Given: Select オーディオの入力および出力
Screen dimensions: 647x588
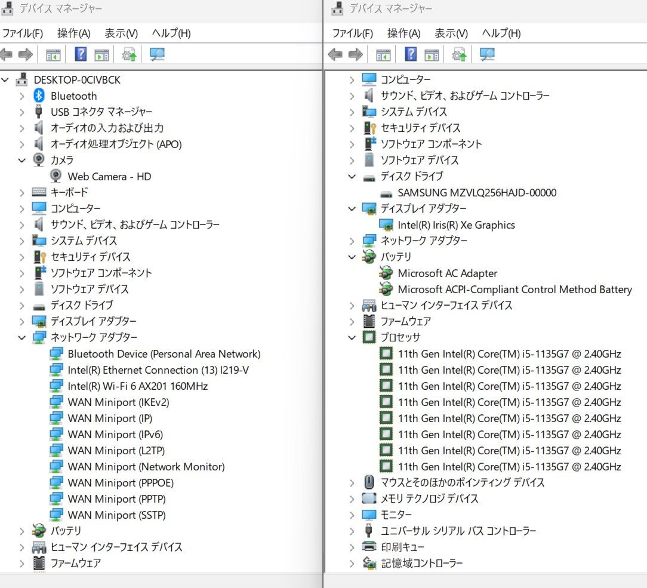Looking at the screenshot, I should pyautogui.click(x=107, y=128).
